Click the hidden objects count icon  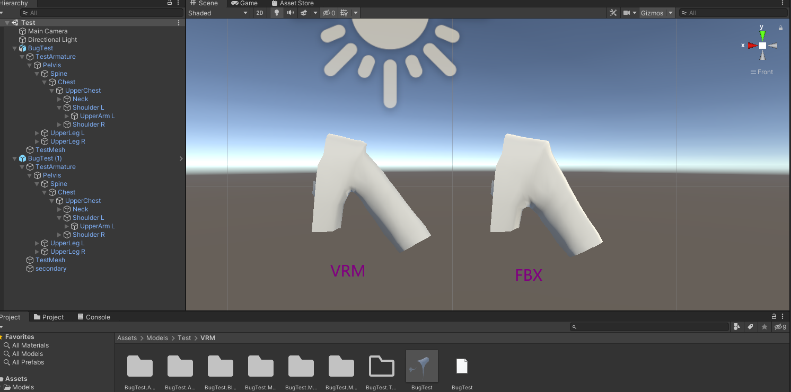pos(329,13)
